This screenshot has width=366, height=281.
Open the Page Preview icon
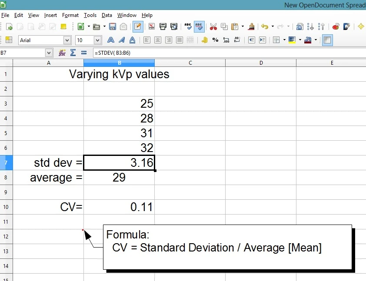(174, 26)
